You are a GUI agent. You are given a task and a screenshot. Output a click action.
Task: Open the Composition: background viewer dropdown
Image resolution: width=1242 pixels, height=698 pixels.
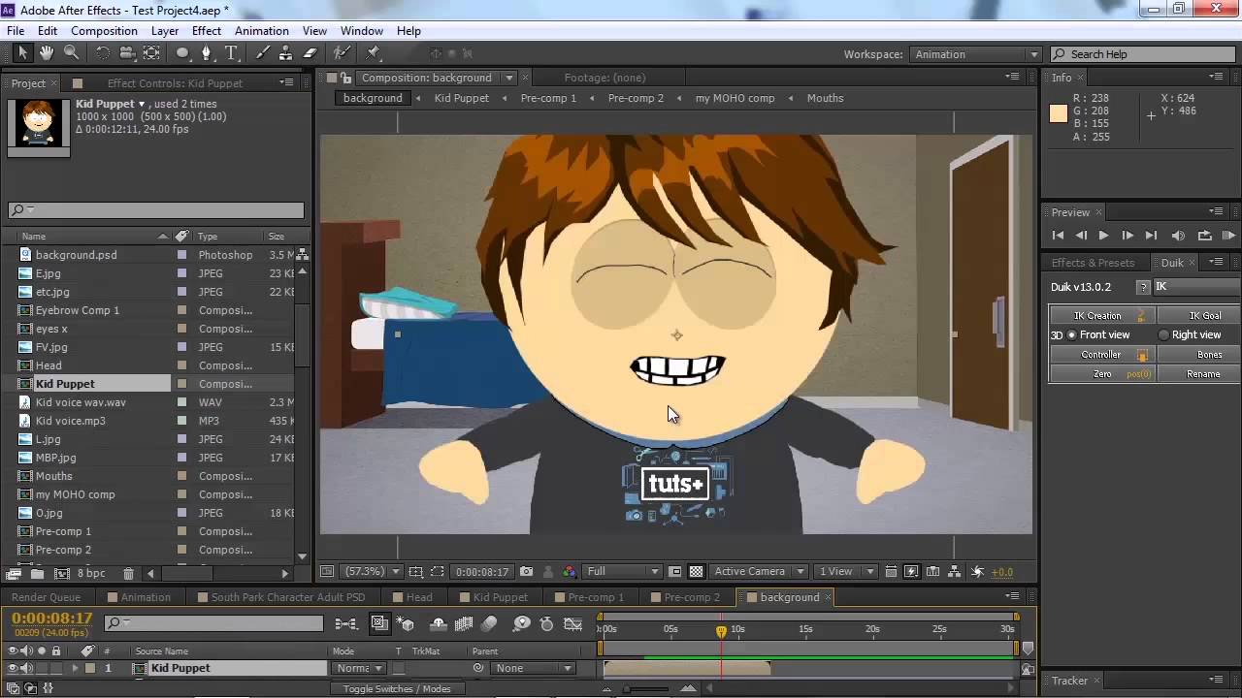pyautogui.click(x=508, y=78)
